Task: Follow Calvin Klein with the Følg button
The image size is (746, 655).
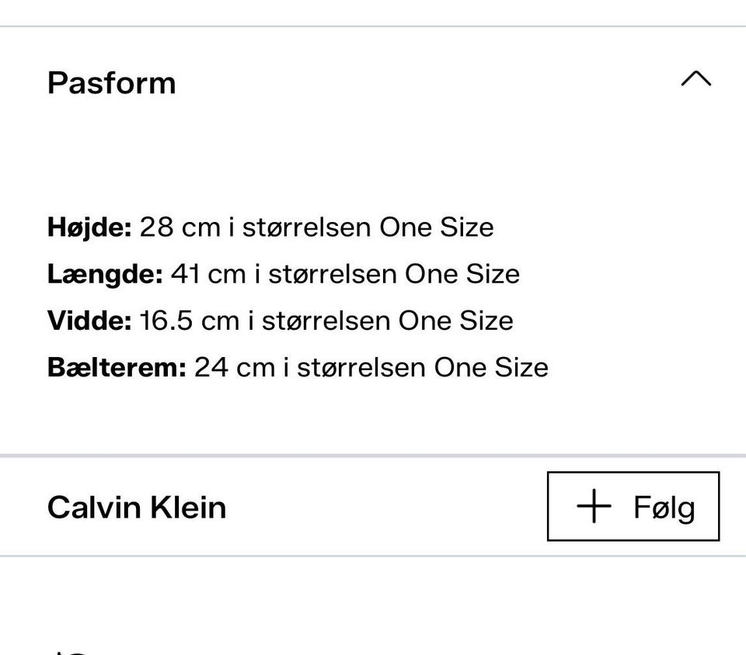Action: (x=633, y=507)
